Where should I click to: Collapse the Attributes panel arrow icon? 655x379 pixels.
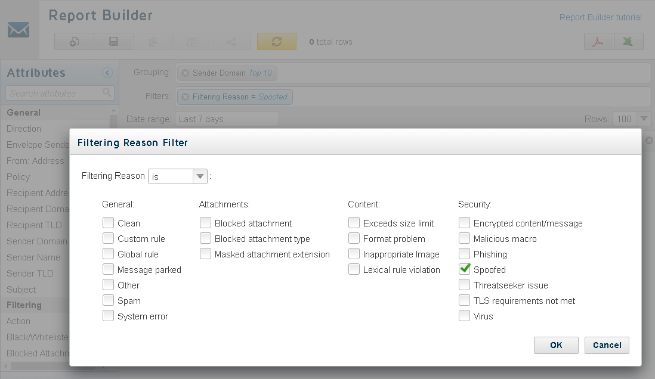point(107,73)
